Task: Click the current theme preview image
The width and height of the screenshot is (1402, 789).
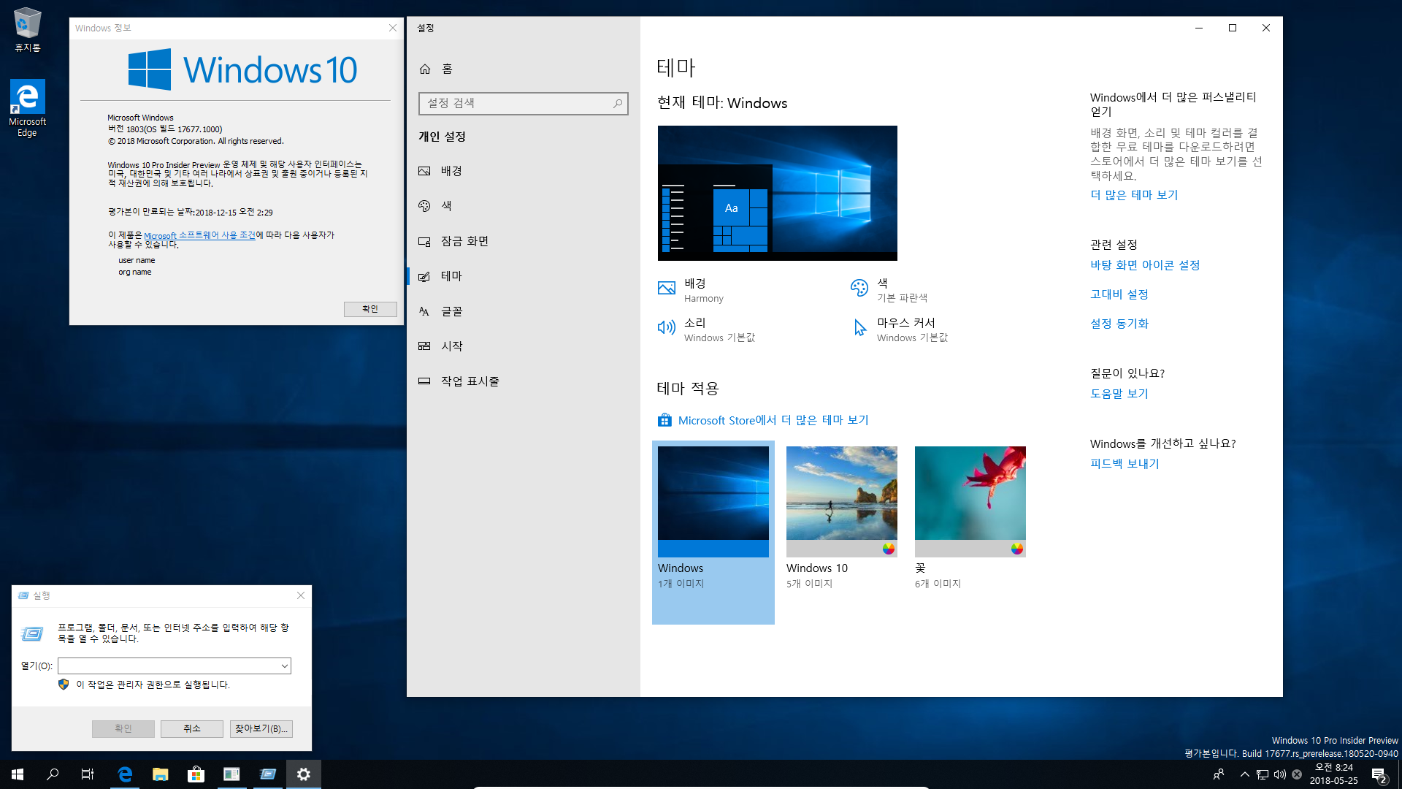Action: 778,193
